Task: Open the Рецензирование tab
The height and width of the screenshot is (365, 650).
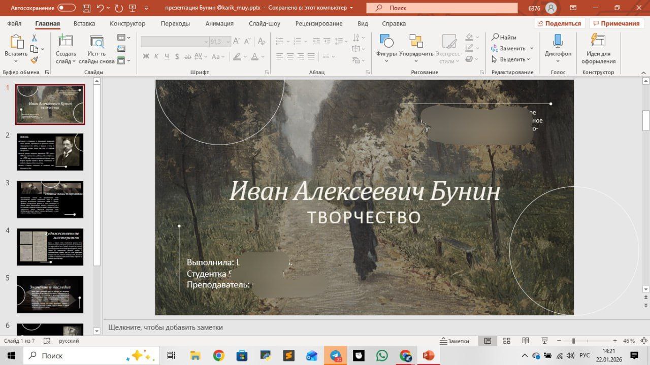Action: tap(318, 23)
